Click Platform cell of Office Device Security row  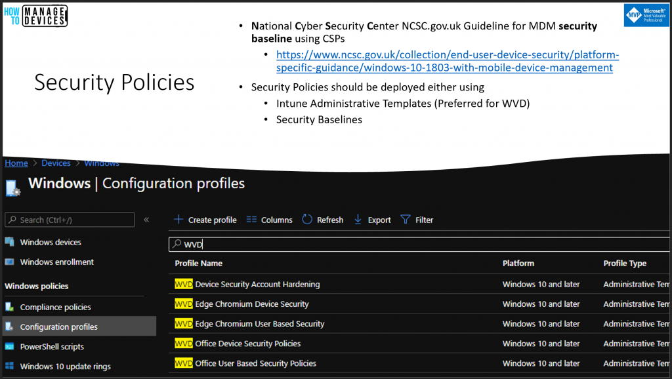(541, 343)
